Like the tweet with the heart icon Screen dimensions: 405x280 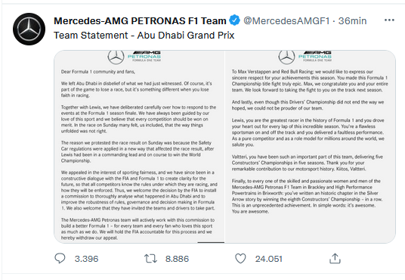pos(240,259)
